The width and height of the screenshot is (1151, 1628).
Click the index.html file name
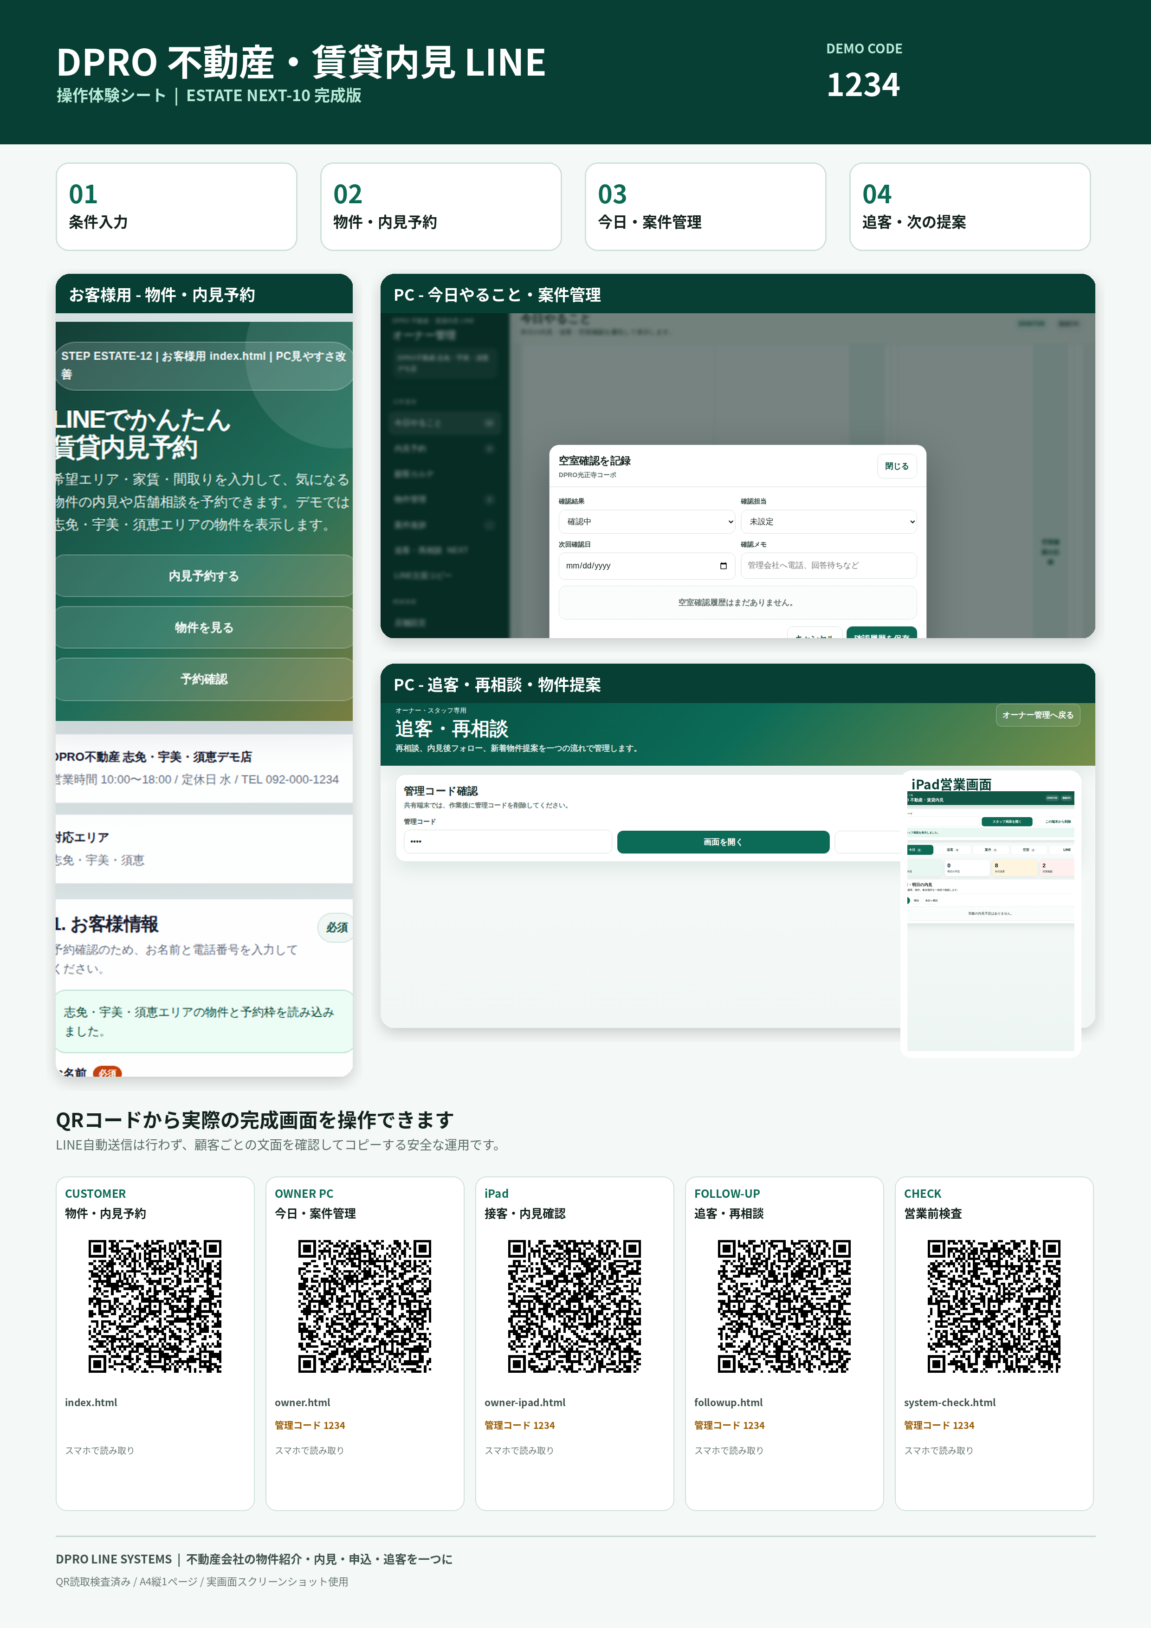point(91,1402)
